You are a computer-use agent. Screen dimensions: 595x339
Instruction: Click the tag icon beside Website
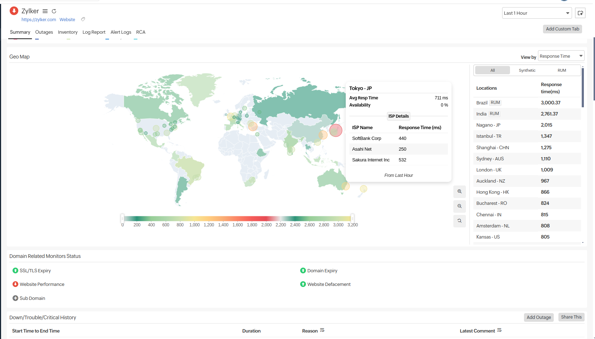(x=83, y=19)
